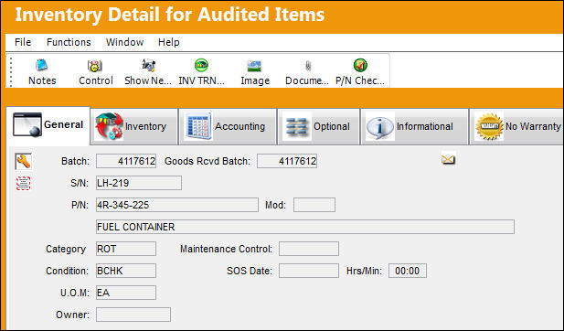Click the 'Inventory Detail for Audited Items' title
This screenshot has width=564, height=331.
click(170, 16)
